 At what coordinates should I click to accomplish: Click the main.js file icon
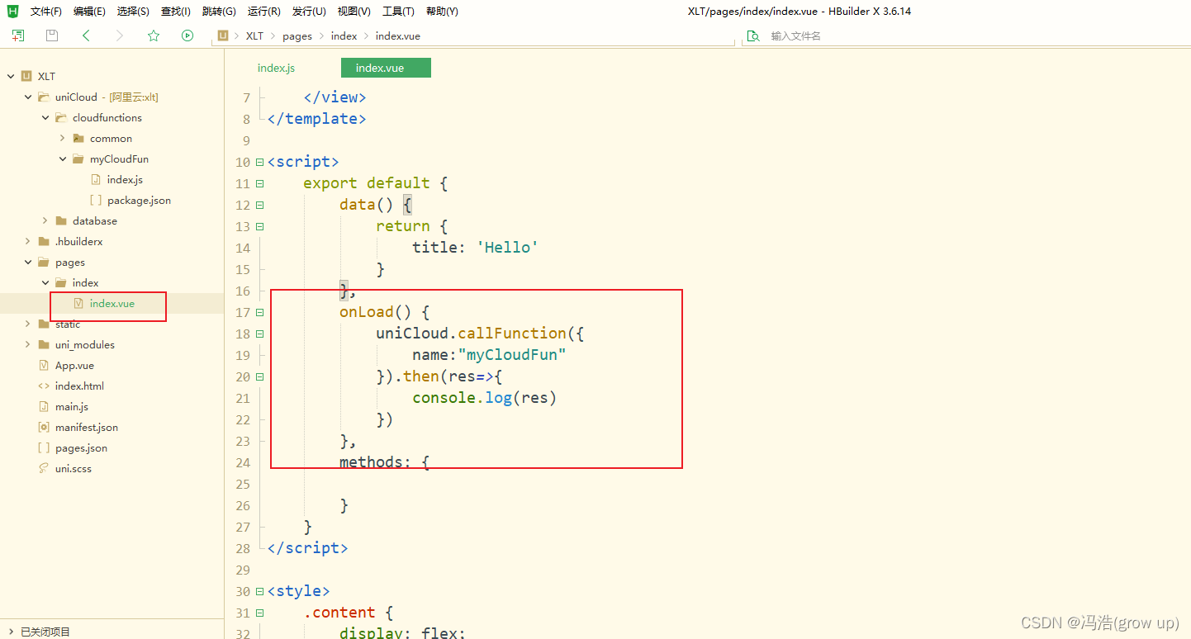pyautogui.click(x=44, y=406)
